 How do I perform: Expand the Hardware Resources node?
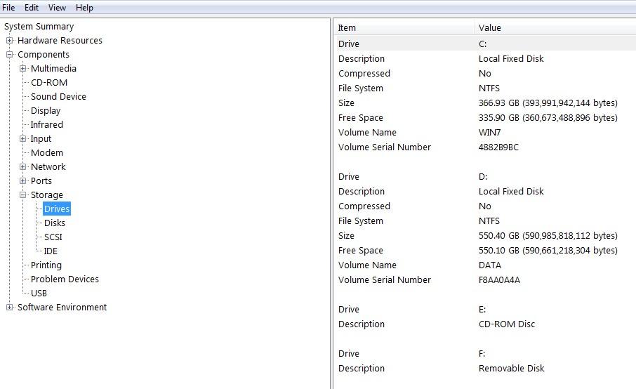click(x=10, y=41)
